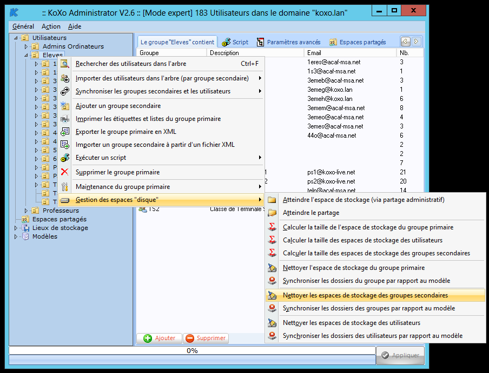Expand the Professeurs tree node
Viewport: 489px width, 373px height.
pos(26,211)
